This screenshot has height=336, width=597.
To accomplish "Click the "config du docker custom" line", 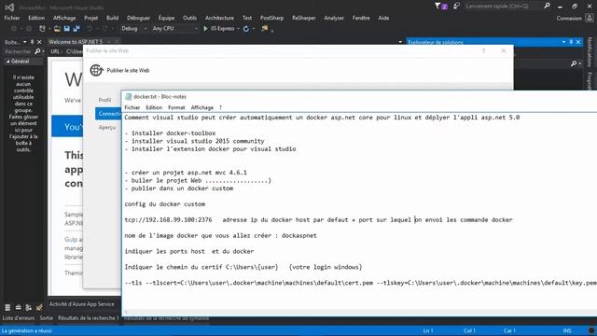I will point(165,204).
